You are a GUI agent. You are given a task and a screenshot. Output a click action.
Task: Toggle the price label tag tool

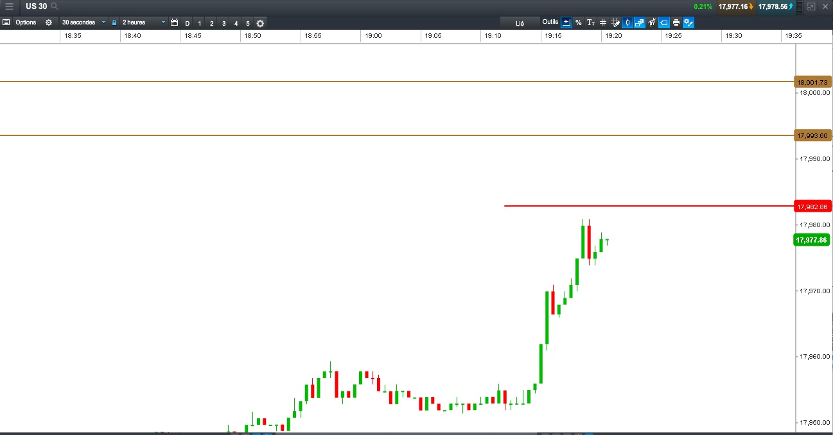(664, 22)
